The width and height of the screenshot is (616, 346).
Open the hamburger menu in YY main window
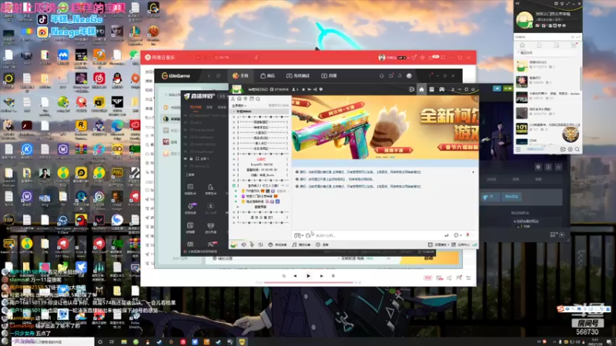click(518, 149)
